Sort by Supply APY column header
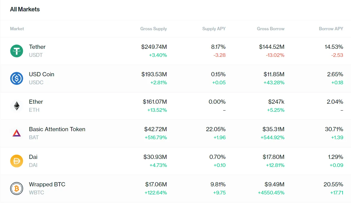 214,29
